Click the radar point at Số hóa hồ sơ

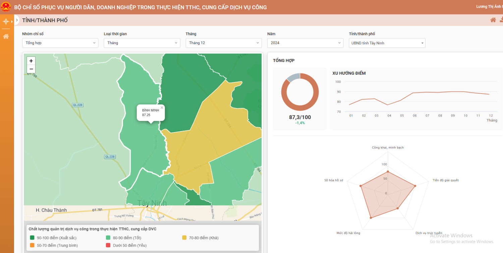coord(360,186)
